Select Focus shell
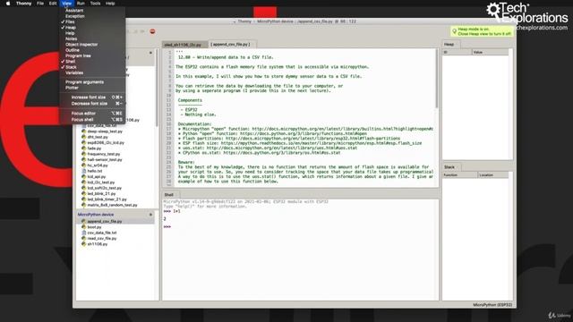 point(92,119)
